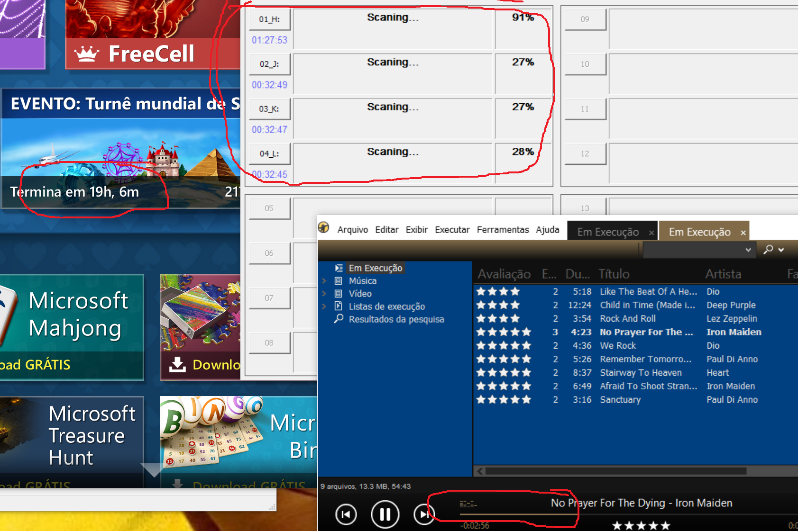Select the track Child in Time

tap(647, 305)
